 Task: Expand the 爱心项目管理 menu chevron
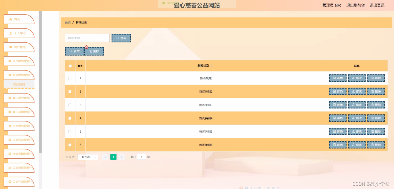(31, 98)
